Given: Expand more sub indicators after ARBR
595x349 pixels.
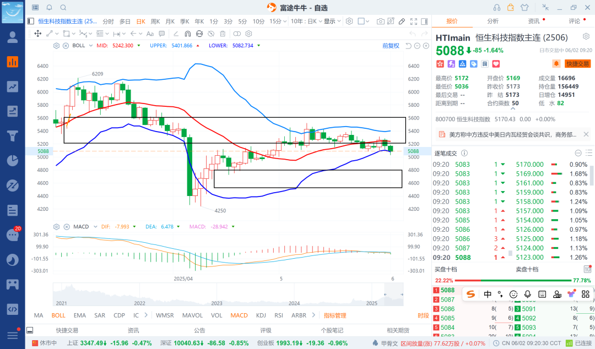Looking at the screenshot, I should [313, 315].
